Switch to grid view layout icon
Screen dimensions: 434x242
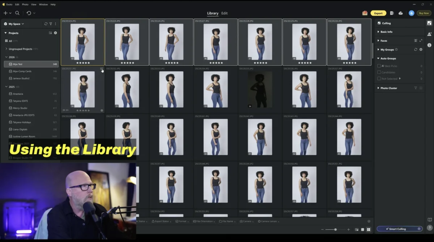[369, 229]
